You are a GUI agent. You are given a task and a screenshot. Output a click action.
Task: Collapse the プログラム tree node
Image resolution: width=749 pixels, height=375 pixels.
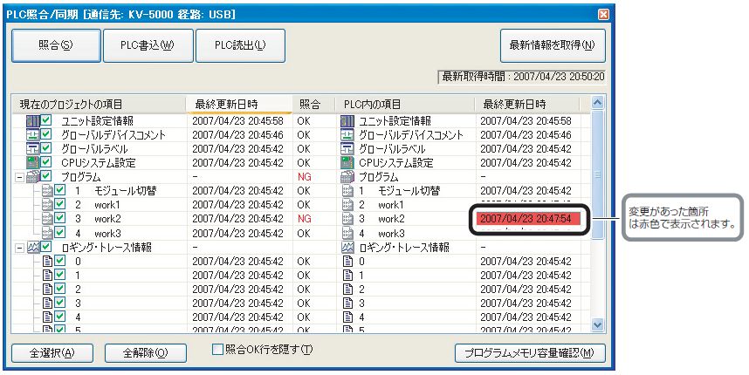17,177
